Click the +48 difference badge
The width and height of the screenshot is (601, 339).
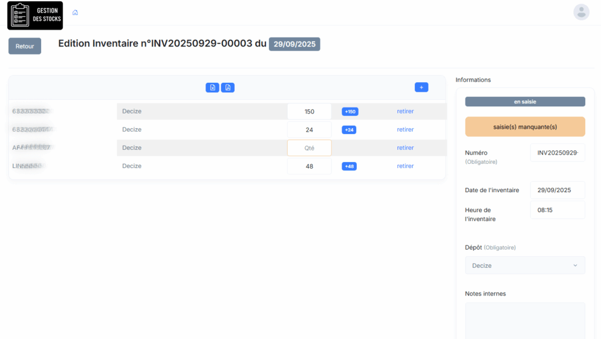349,166
